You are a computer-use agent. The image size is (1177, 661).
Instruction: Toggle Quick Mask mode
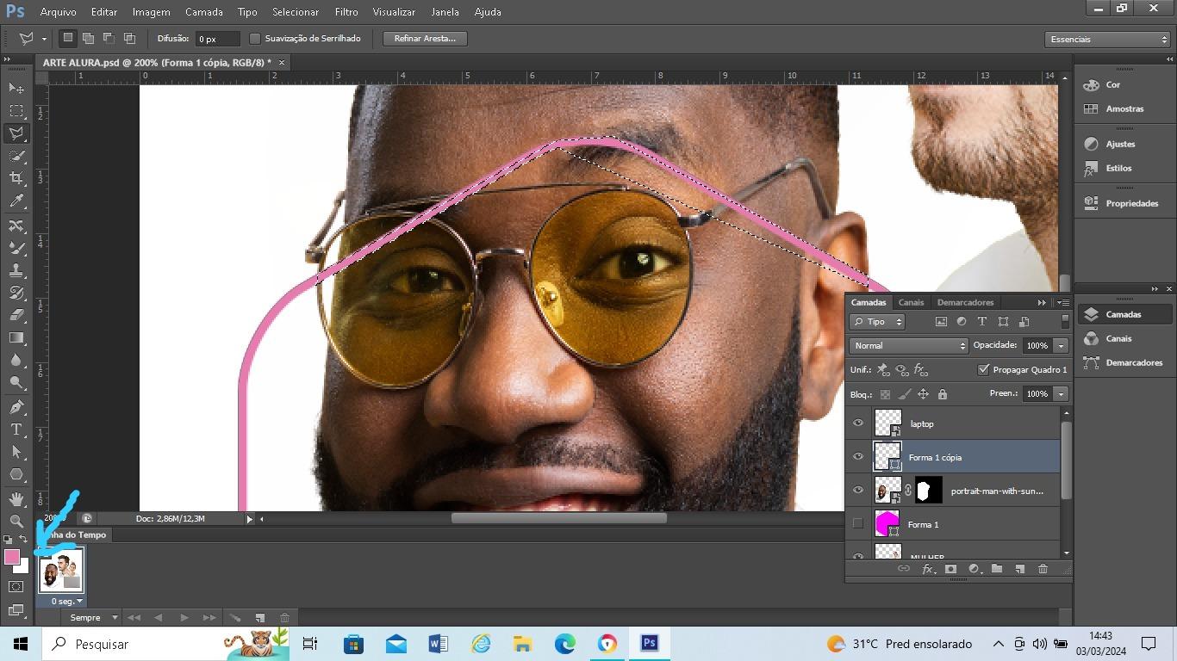[16, 587]
